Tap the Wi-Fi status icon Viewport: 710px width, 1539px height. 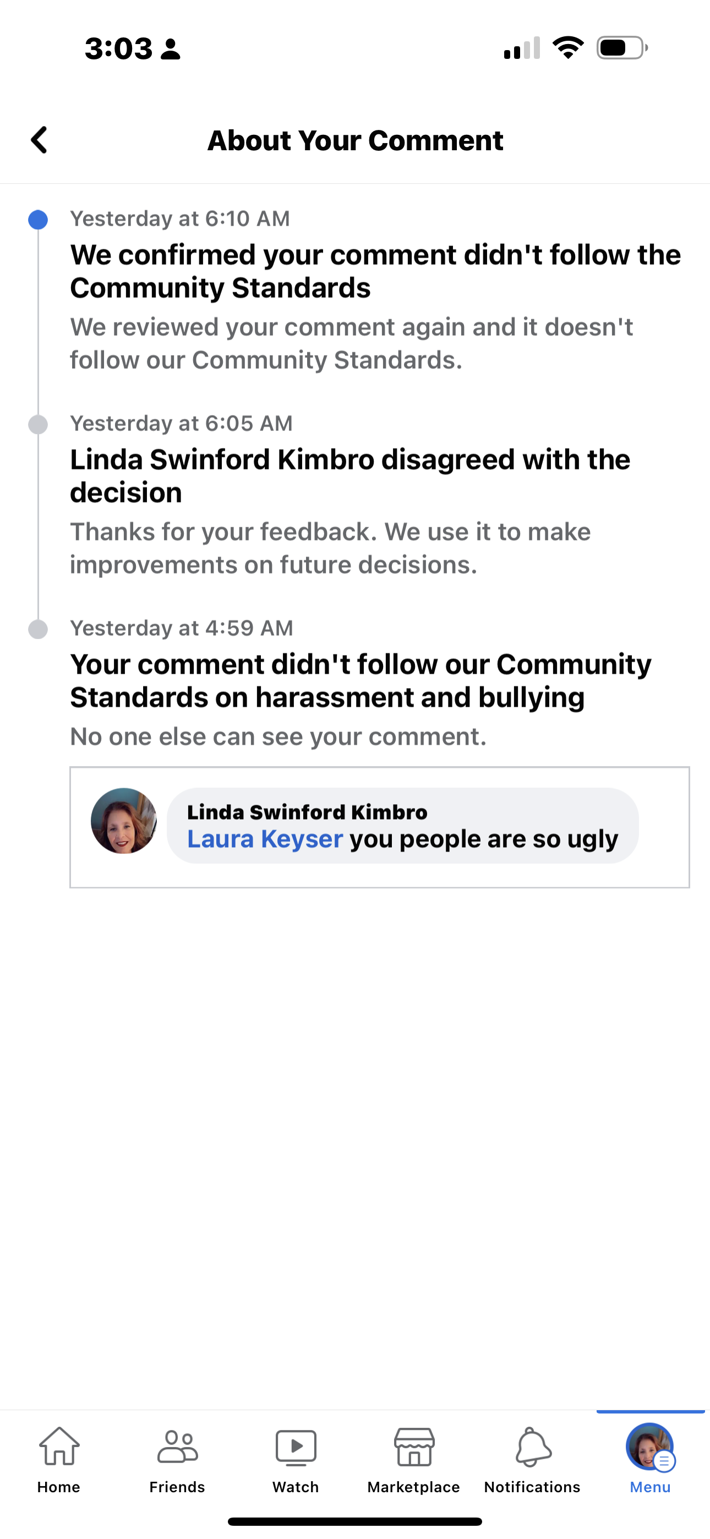pyautogui.click(x=569, y=49)
